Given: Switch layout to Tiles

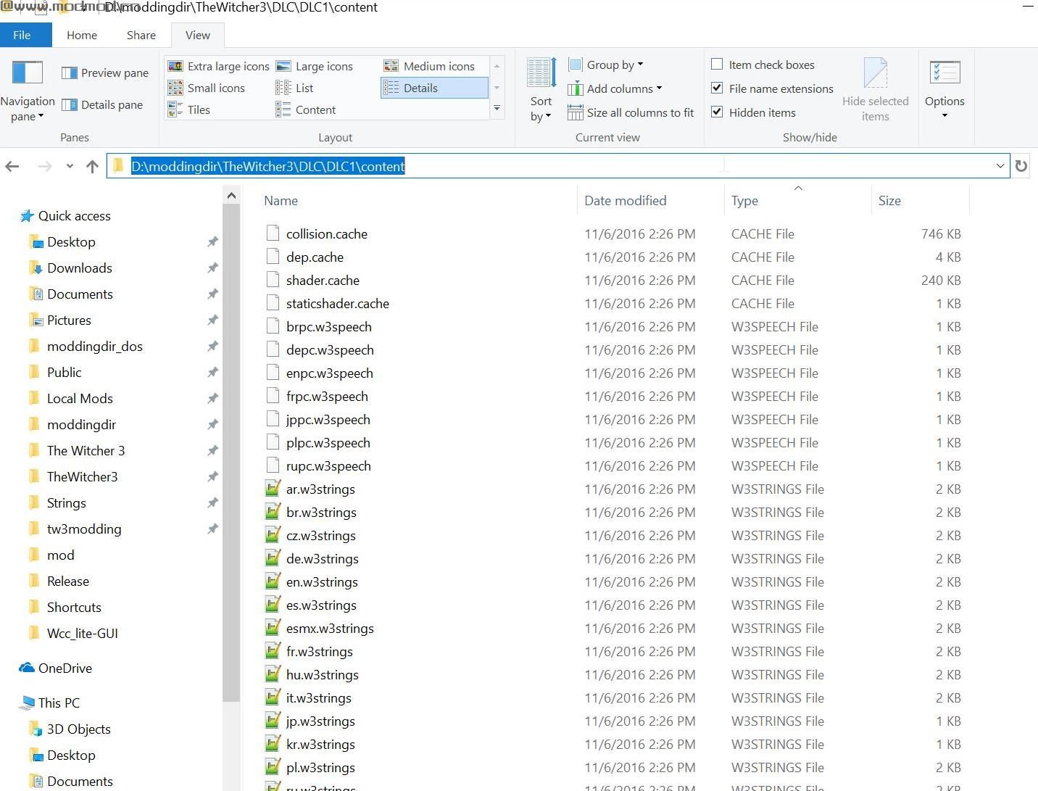Looking at the screenshot, I should 188,109.
